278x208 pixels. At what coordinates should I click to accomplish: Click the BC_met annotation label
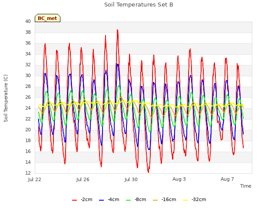coord(47,18)
